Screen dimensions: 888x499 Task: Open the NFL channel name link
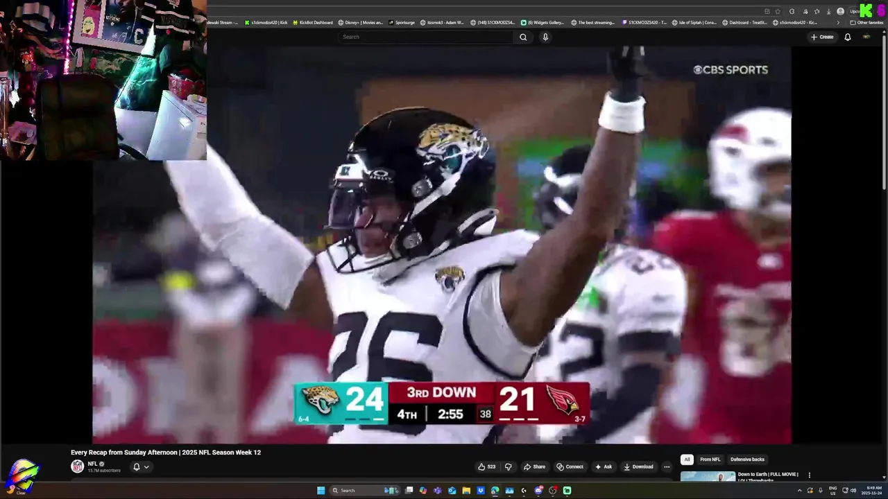(x=92, y=464)
